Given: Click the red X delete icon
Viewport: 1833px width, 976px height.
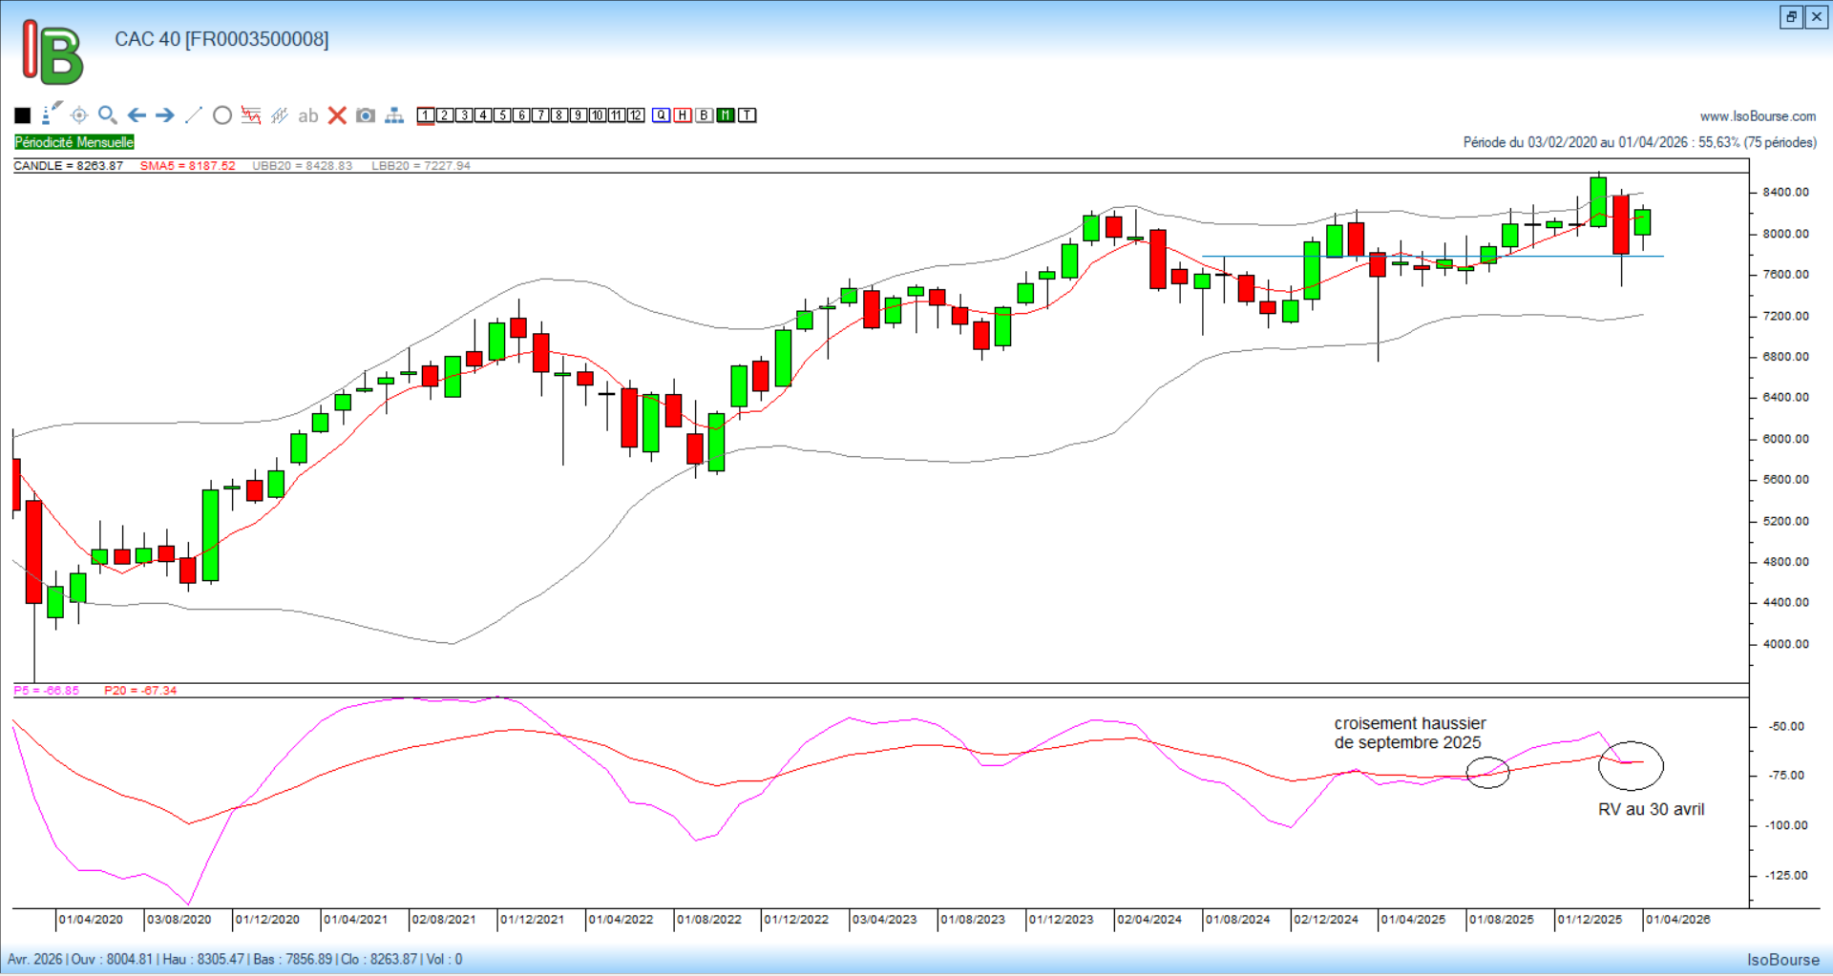Looking at the screenshot, I should pos(337,115).
